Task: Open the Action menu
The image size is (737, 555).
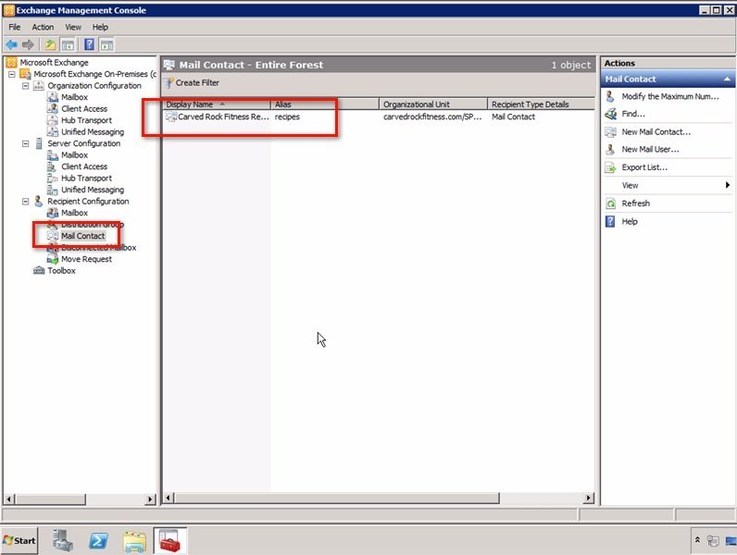Action: 43,27
